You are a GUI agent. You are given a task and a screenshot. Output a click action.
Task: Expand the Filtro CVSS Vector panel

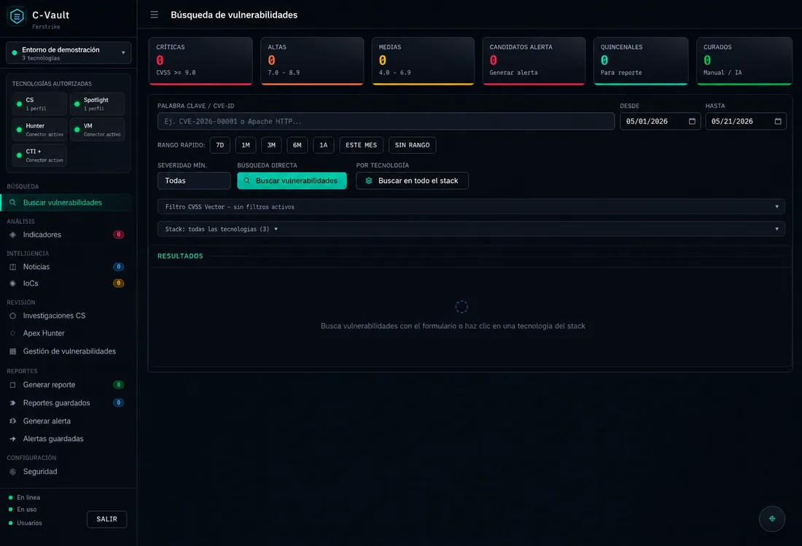click(471, 206)
